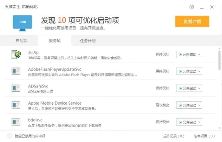Expand 允许启动 dropdown for Apple Mobile Device Service
Screen dimensions: 222x142
tap(189, 105)
